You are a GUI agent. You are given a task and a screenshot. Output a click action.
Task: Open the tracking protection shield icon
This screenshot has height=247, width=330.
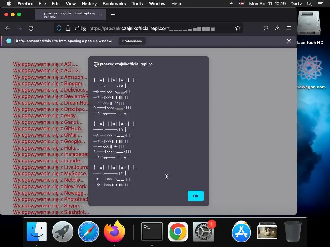coord(59,28)
